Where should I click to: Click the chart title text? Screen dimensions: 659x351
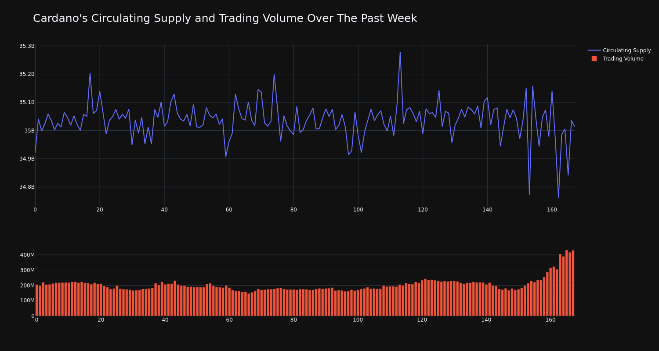pyautogui.click(x=225, y=18)
